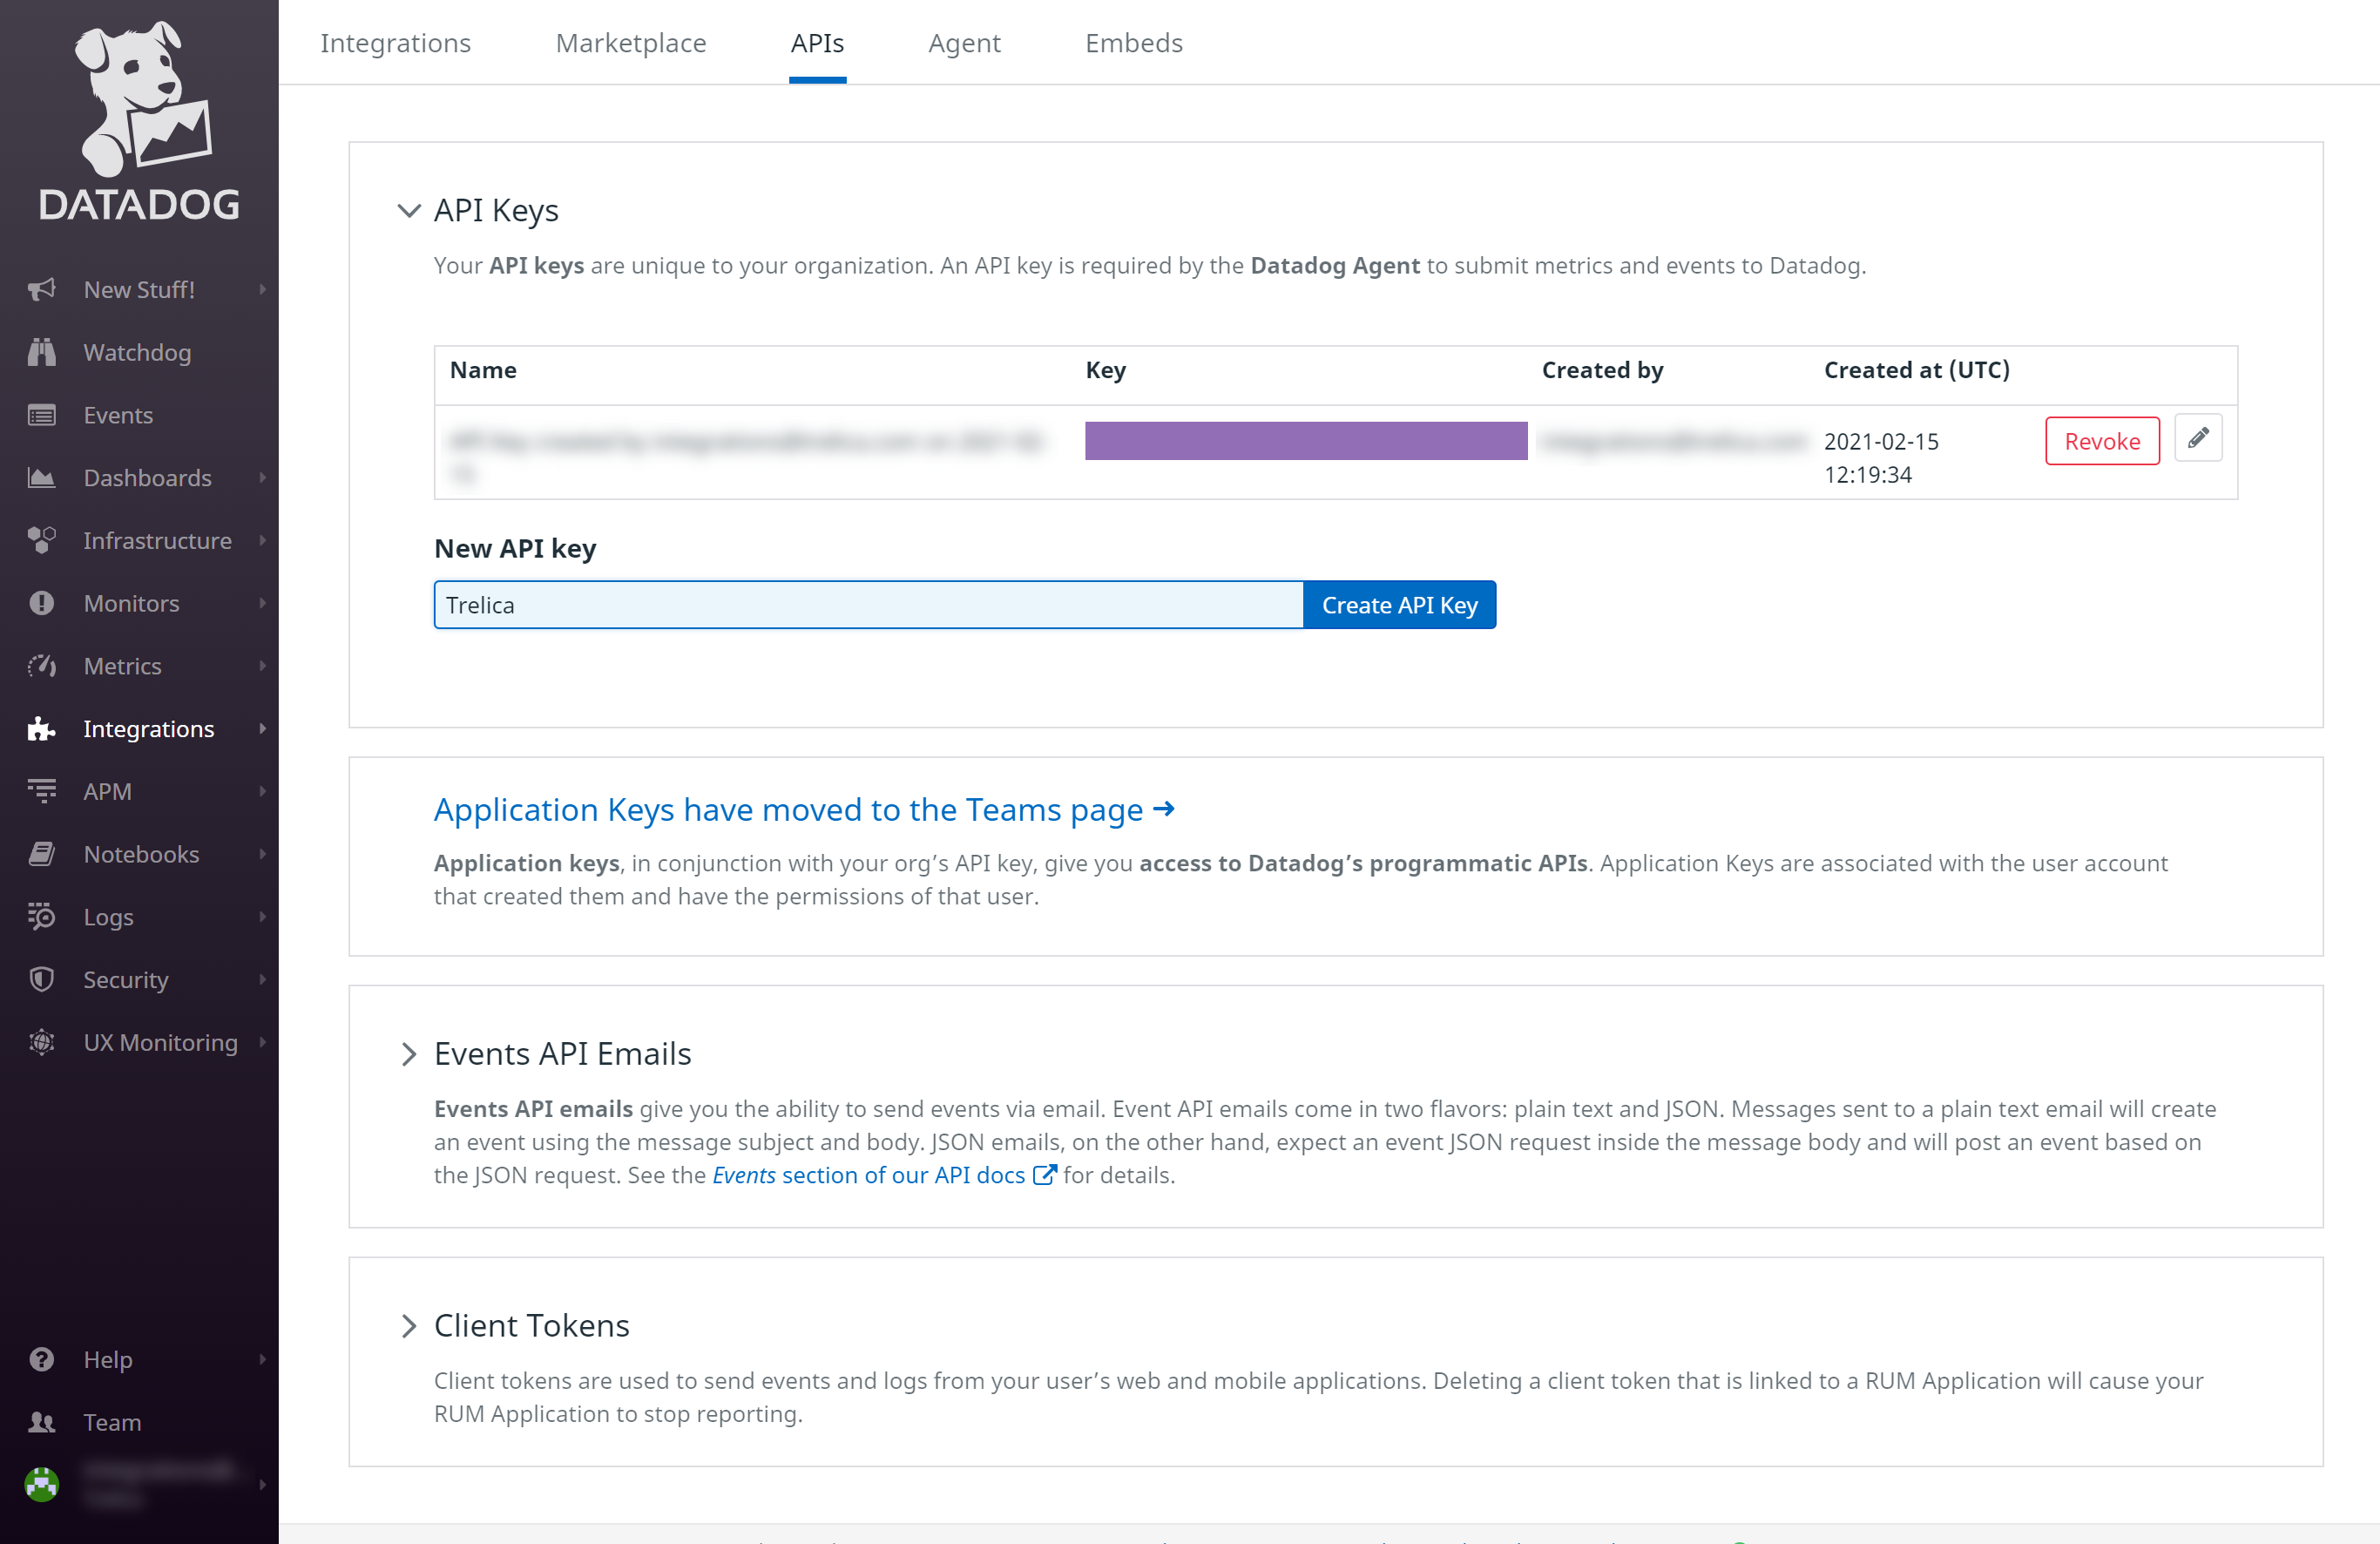
Task: Expand Infrastructure submenu arrow
Action: 263,540
